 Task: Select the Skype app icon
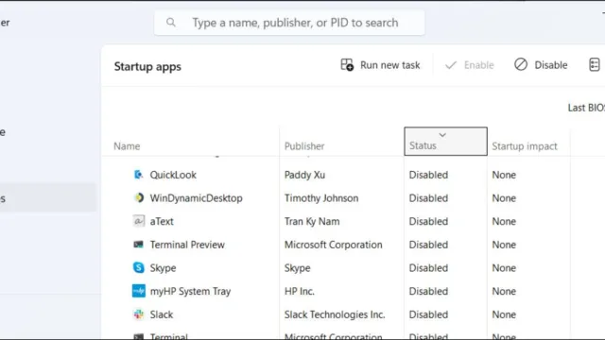[x=139, y=267]
